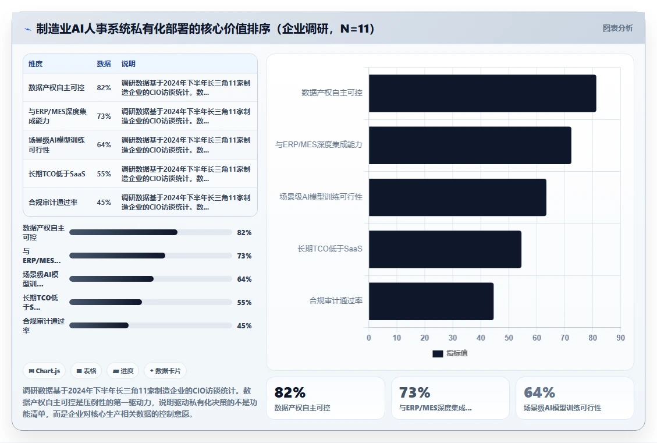Image resolution: width=657 pixels, height=443 pixels.
Task: Click the description text in the 45% table row
Action: point(186,203)
